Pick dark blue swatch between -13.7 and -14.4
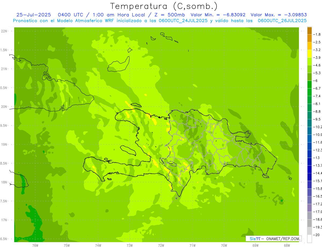The width and height of the screenshot is (322, 249). pos(309,169)
